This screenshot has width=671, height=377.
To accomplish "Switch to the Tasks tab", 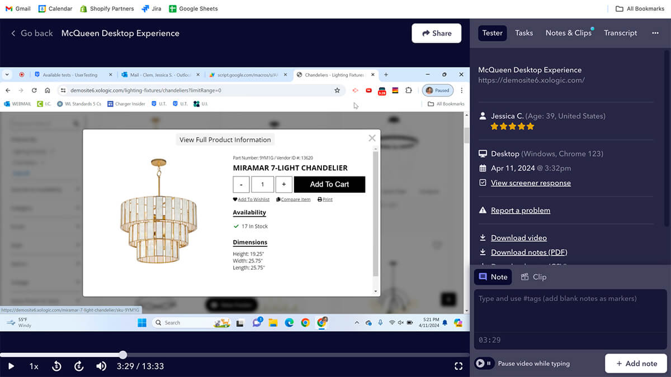I will [524, 33].
